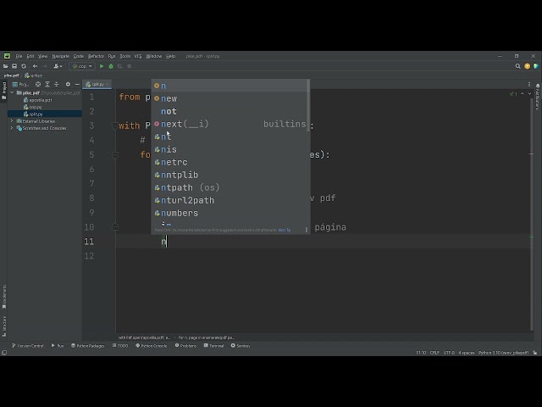Select apostila.pdf in the project tree

(37, 100)
